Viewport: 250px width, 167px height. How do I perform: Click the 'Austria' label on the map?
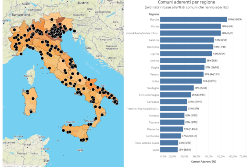click(x=83, y=3)
